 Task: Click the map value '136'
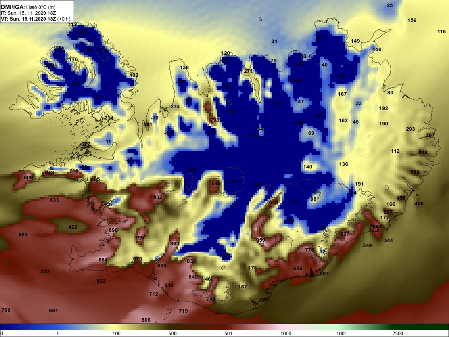click(x=343, y=164)
